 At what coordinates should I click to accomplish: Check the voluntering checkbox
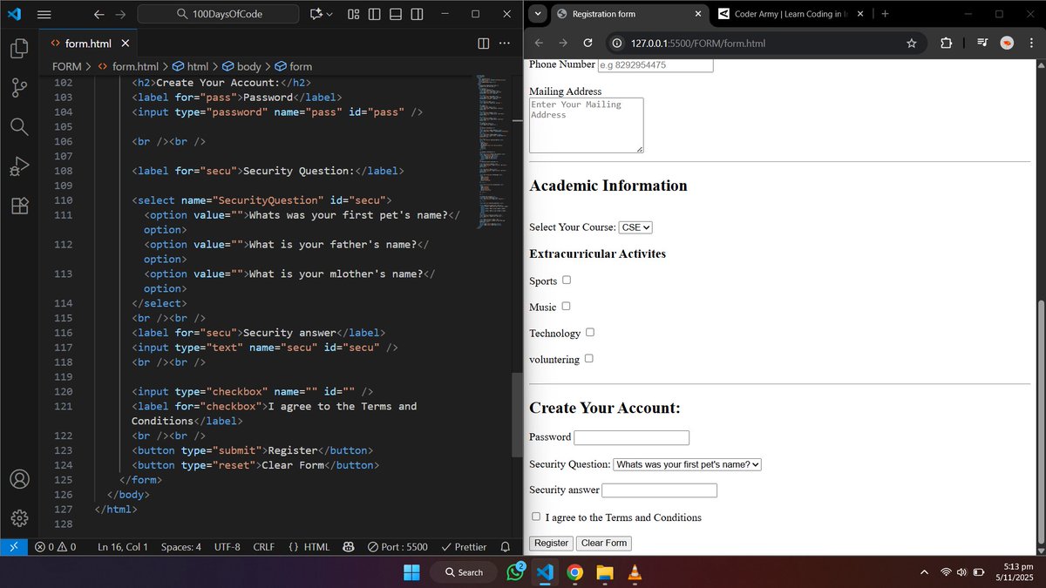coord(589,358)
